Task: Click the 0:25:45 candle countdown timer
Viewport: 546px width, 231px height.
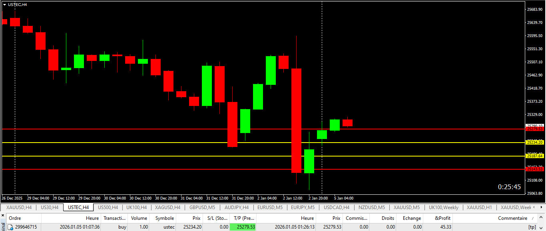Action: (509, 187)
